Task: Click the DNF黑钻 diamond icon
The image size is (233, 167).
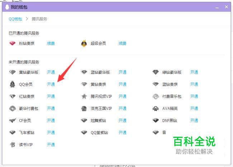Action: (156, 121)
